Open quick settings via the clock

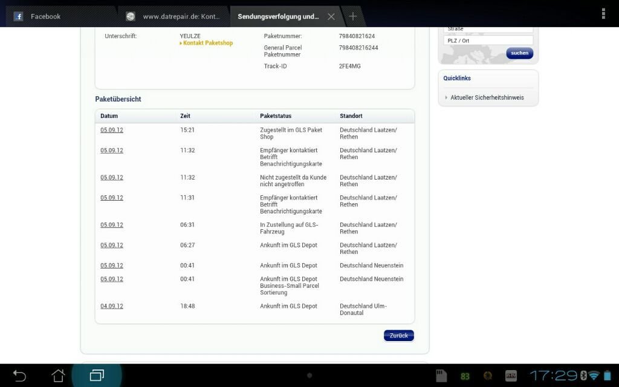[554, 376]
